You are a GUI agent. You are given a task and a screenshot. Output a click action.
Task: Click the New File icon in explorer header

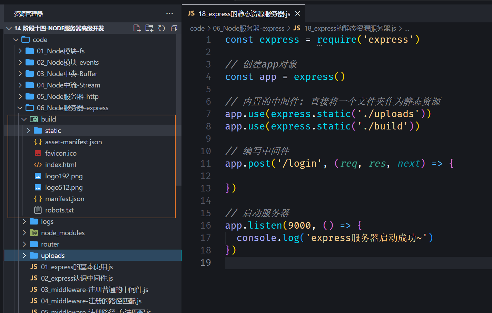(x=137, y=28)
